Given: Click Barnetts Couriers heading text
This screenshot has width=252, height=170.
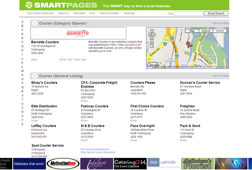Looking at the screenshot, I should (45, 42).
